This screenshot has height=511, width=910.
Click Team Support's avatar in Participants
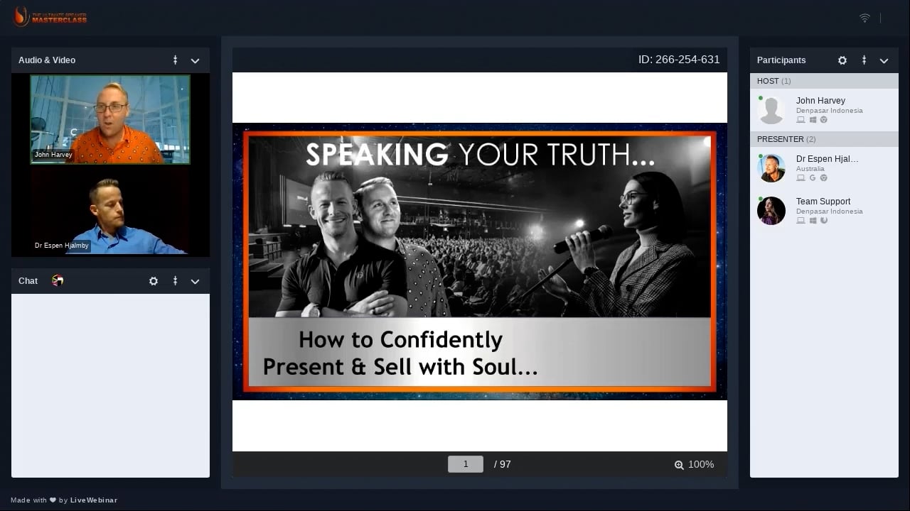(771, 211)
